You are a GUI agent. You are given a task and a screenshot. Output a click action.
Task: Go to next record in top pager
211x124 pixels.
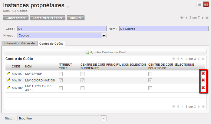[203, 18]
